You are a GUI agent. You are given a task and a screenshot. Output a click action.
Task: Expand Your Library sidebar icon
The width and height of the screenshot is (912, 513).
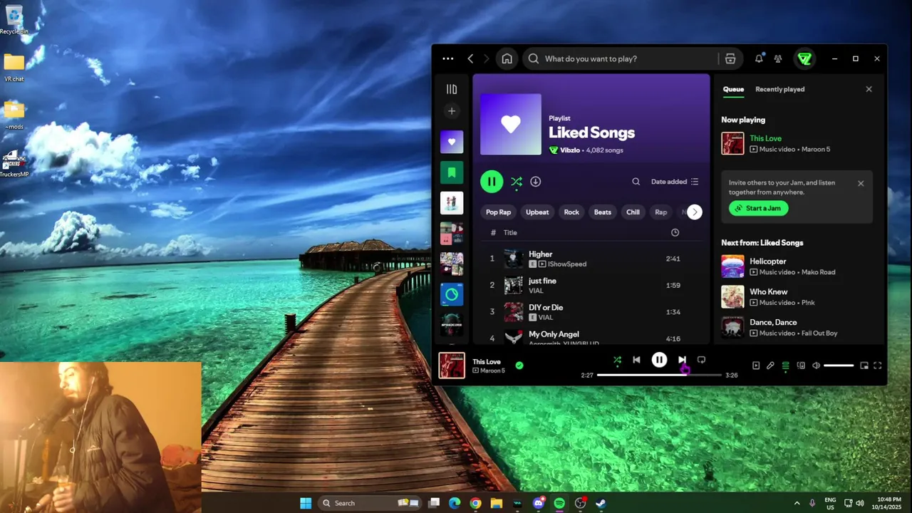452,89
